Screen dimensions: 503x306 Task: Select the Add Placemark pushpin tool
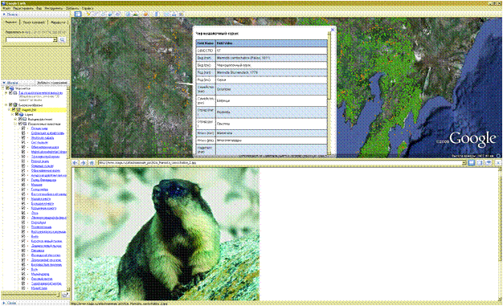pos(88,14)
